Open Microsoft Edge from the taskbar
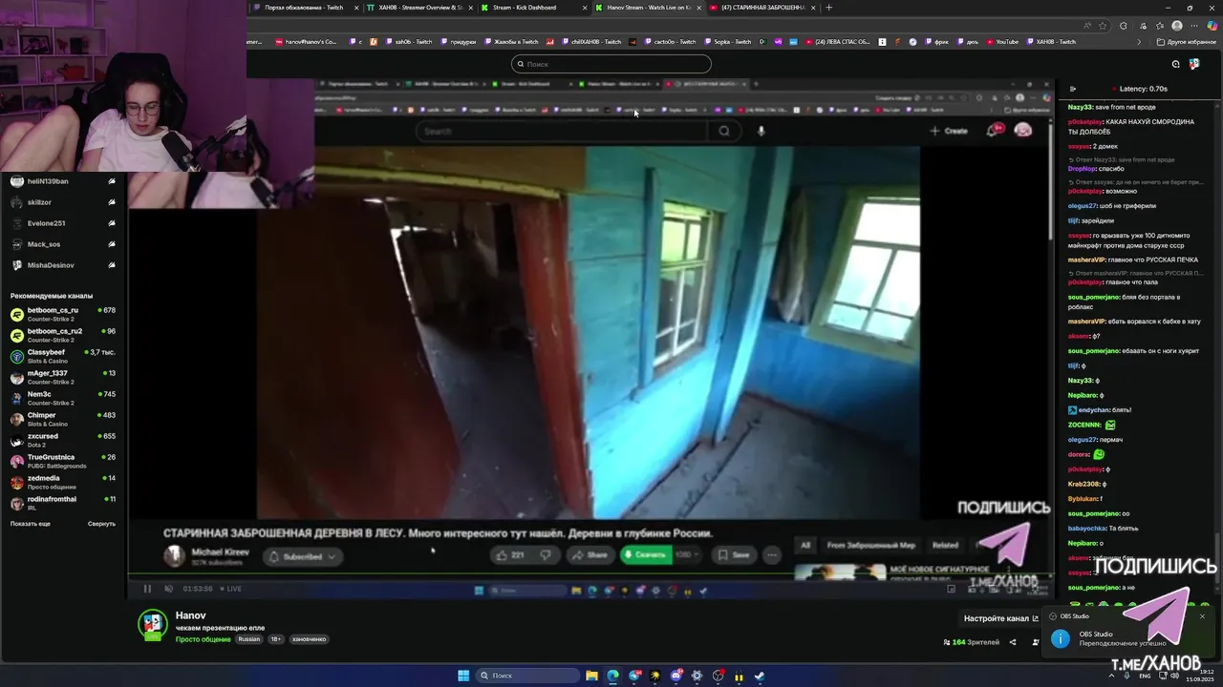This screenshot has height=687, width=1223. (612, 676)
